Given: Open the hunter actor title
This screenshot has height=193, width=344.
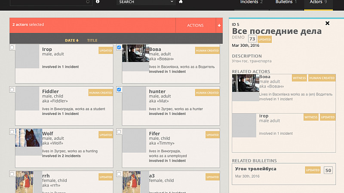Looking at the screenshot, I should 157,91.
